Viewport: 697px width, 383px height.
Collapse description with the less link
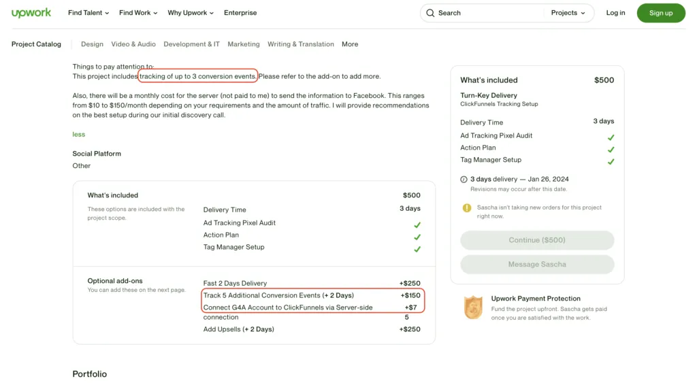[79, 134]
